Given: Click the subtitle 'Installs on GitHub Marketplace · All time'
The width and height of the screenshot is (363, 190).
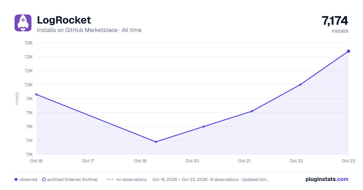Looking at the screenshot, I should point(89,30).
